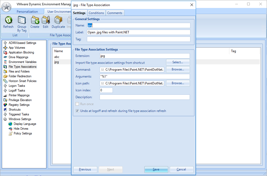Select Drive Mappings in the sidebar
Image resolution: width=267 pixels, height=176 pixels.
(x=18, y=57)
